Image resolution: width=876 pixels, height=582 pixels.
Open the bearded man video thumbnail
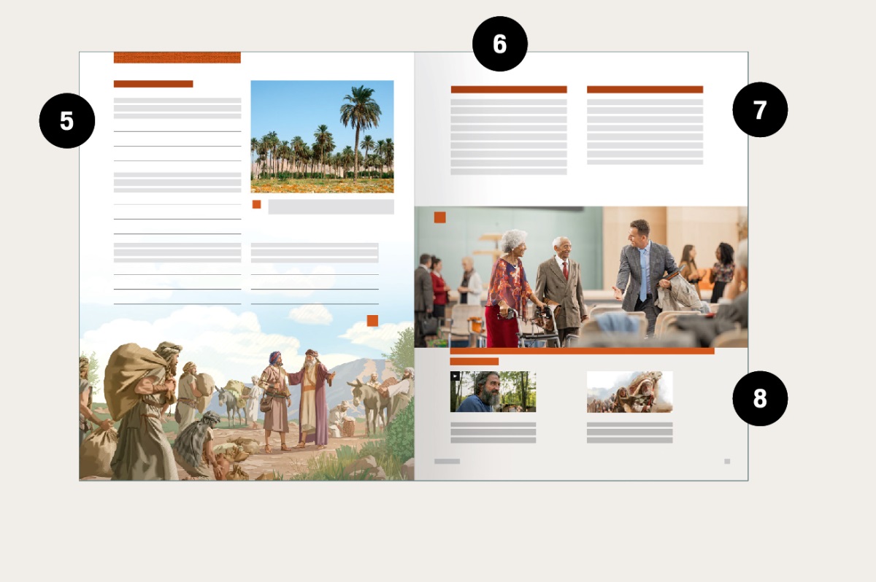(493, 392)
